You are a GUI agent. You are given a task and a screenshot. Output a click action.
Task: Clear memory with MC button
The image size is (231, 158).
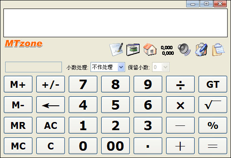point(18,146)
